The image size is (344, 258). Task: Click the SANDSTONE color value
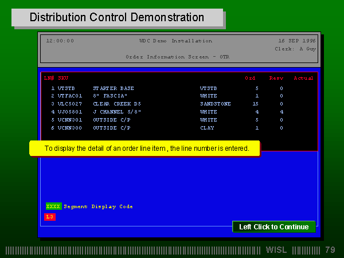click(x=215, y=104)
